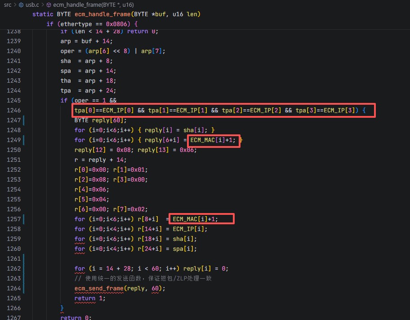This screenshot has width=410, height=320.
Task: Click line number 1246
Action: click(x=13, y=110)
